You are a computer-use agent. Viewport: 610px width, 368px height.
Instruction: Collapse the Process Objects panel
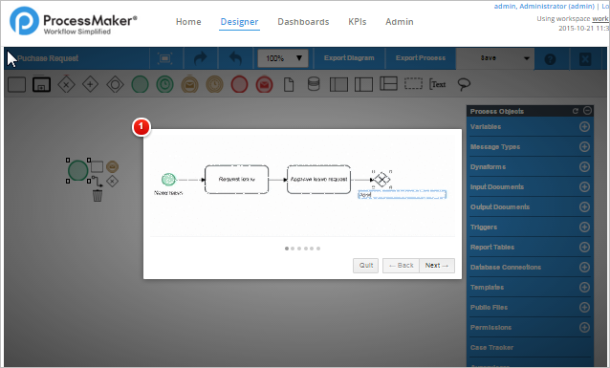[x=587, y=111]
